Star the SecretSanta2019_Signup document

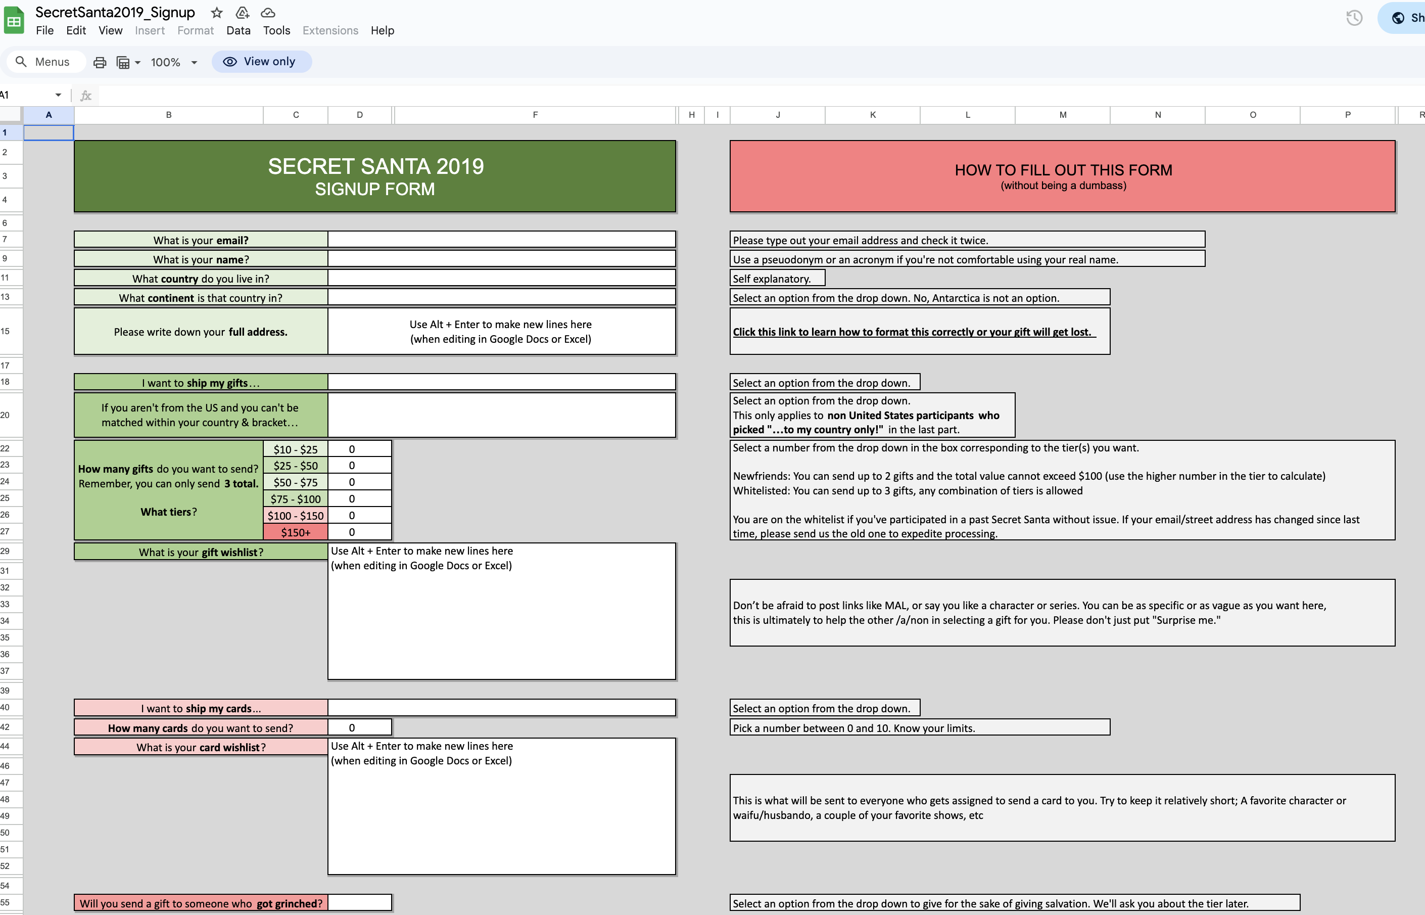point(217,13)
